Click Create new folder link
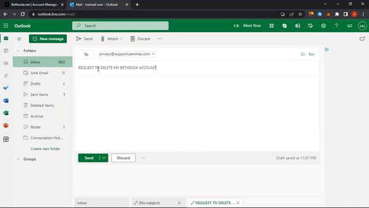This screenshot has height=208, width=369. tap(45, 149)
